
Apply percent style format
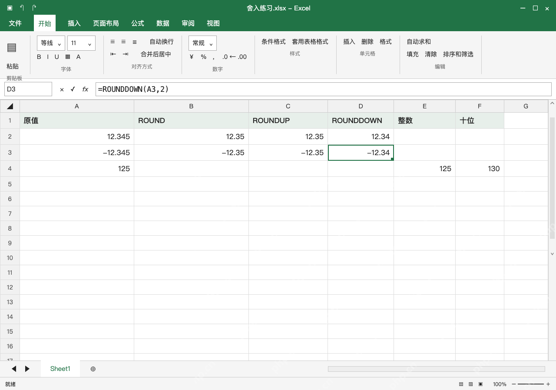pyautogui.click(x=203, y=57)
